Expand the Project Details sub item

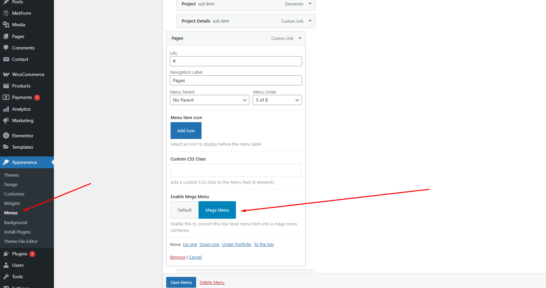tap(310, 21)
